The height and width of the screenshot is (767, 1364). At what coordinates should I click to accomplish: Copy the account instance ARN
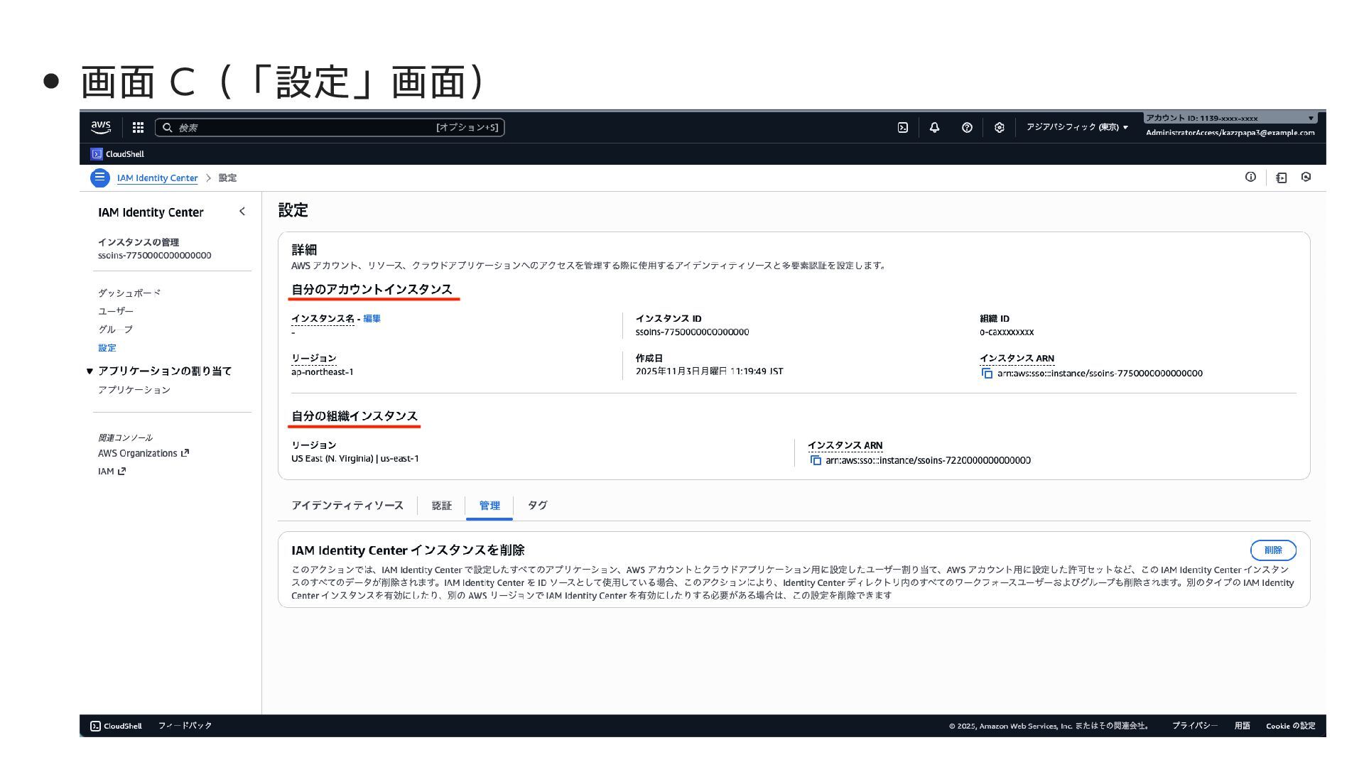click(x=987, y=374)
